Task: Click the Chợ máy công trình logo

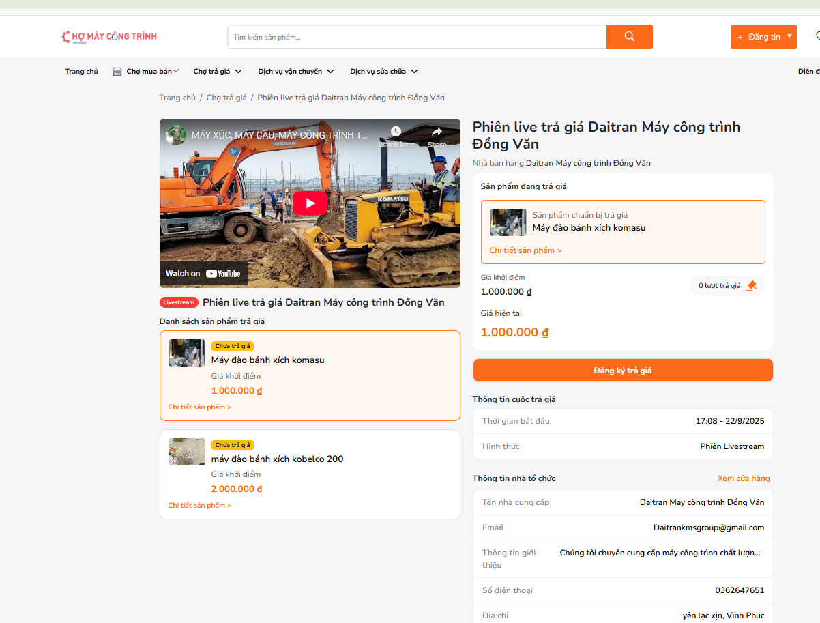Action: tap(109, 37)
